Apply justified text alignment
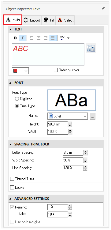Image resolution: width=111 pixels, height=230 pixels. pos(53,38)
